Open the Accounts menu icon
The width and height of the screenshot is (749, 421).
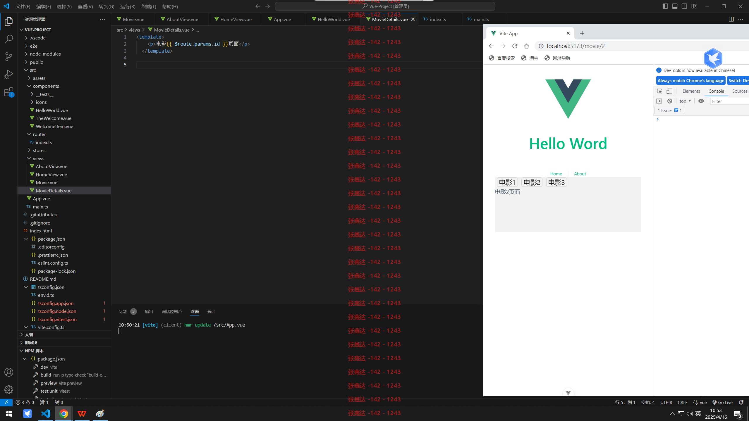[x=9, y=372]
